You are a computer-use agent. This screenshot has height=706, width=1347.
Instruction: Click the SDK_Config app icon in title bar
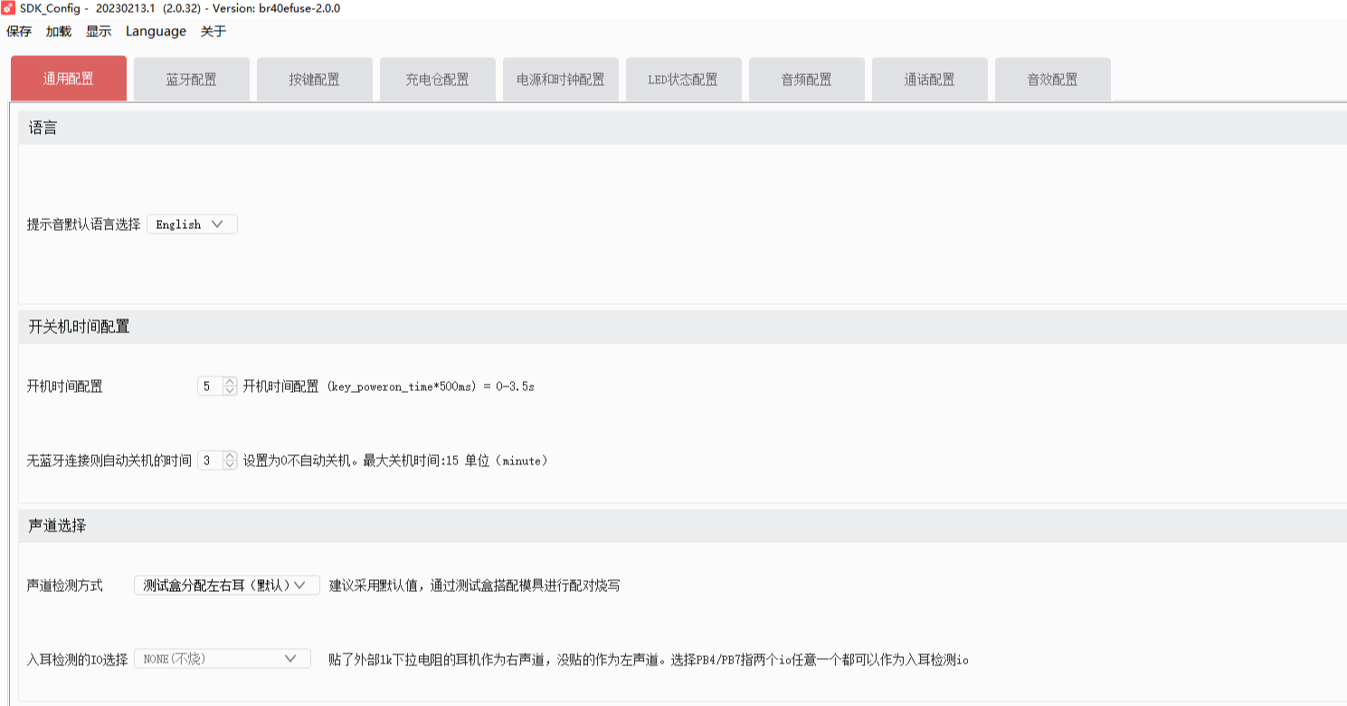8,8
